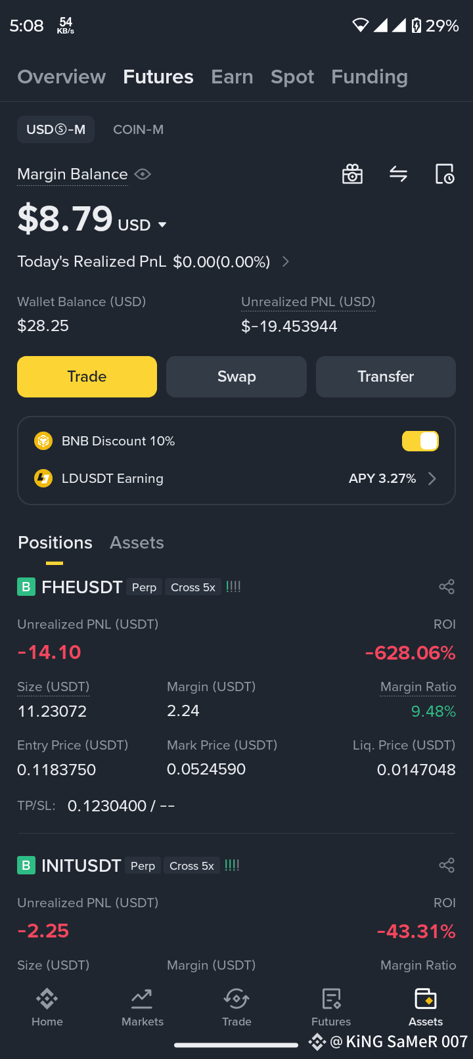The height and width of the screenshot is (1059, 473).
Task: Open the transaction history clock icon
Action: point(445,174)
